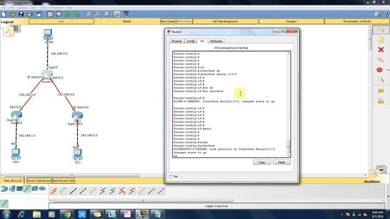
Task: Open the Windows Start button
Action: [6, 214]
